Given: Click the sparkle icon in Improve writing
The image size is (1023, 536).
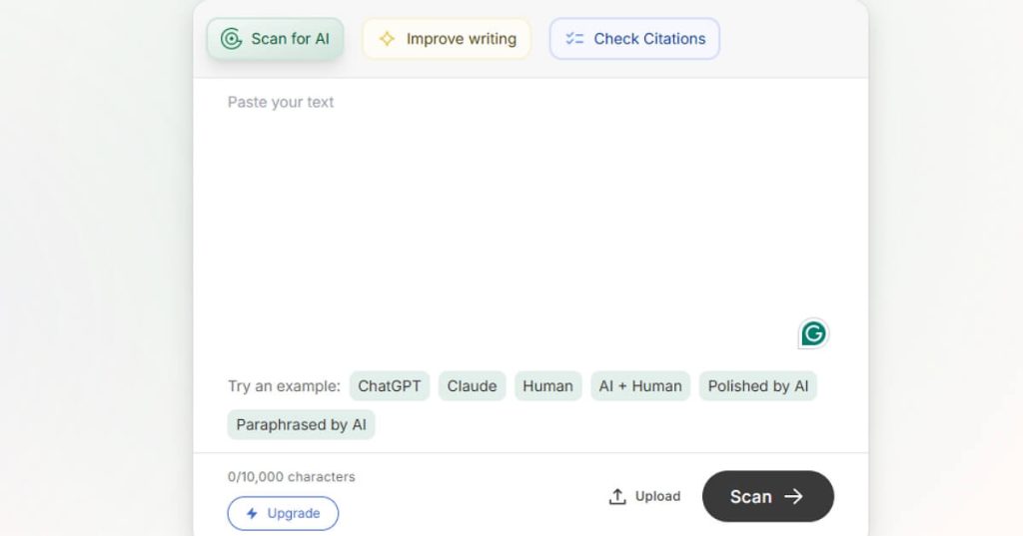Looking at the screenshot, I should point(387,39).
